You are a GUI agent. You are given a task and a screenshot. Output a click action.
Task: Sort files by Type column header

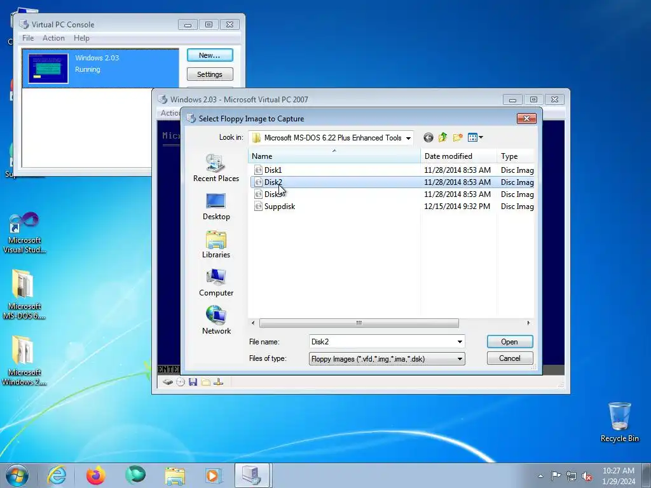[515, 156]
